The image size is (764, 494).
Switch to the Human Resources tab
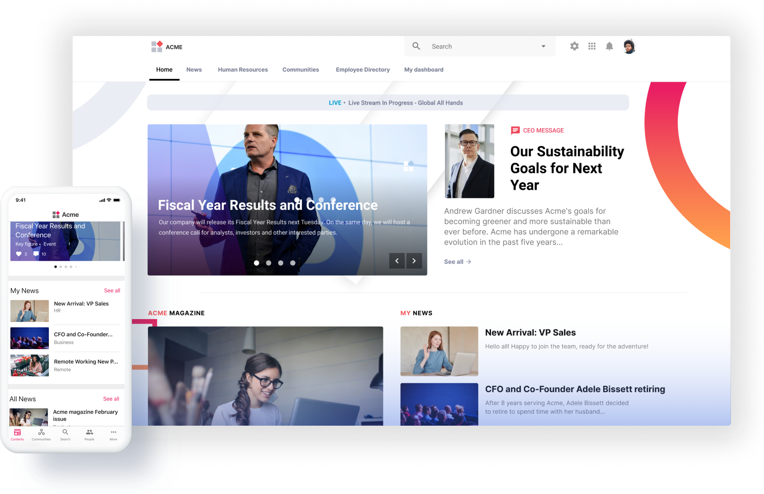click(x=243, y=69)
